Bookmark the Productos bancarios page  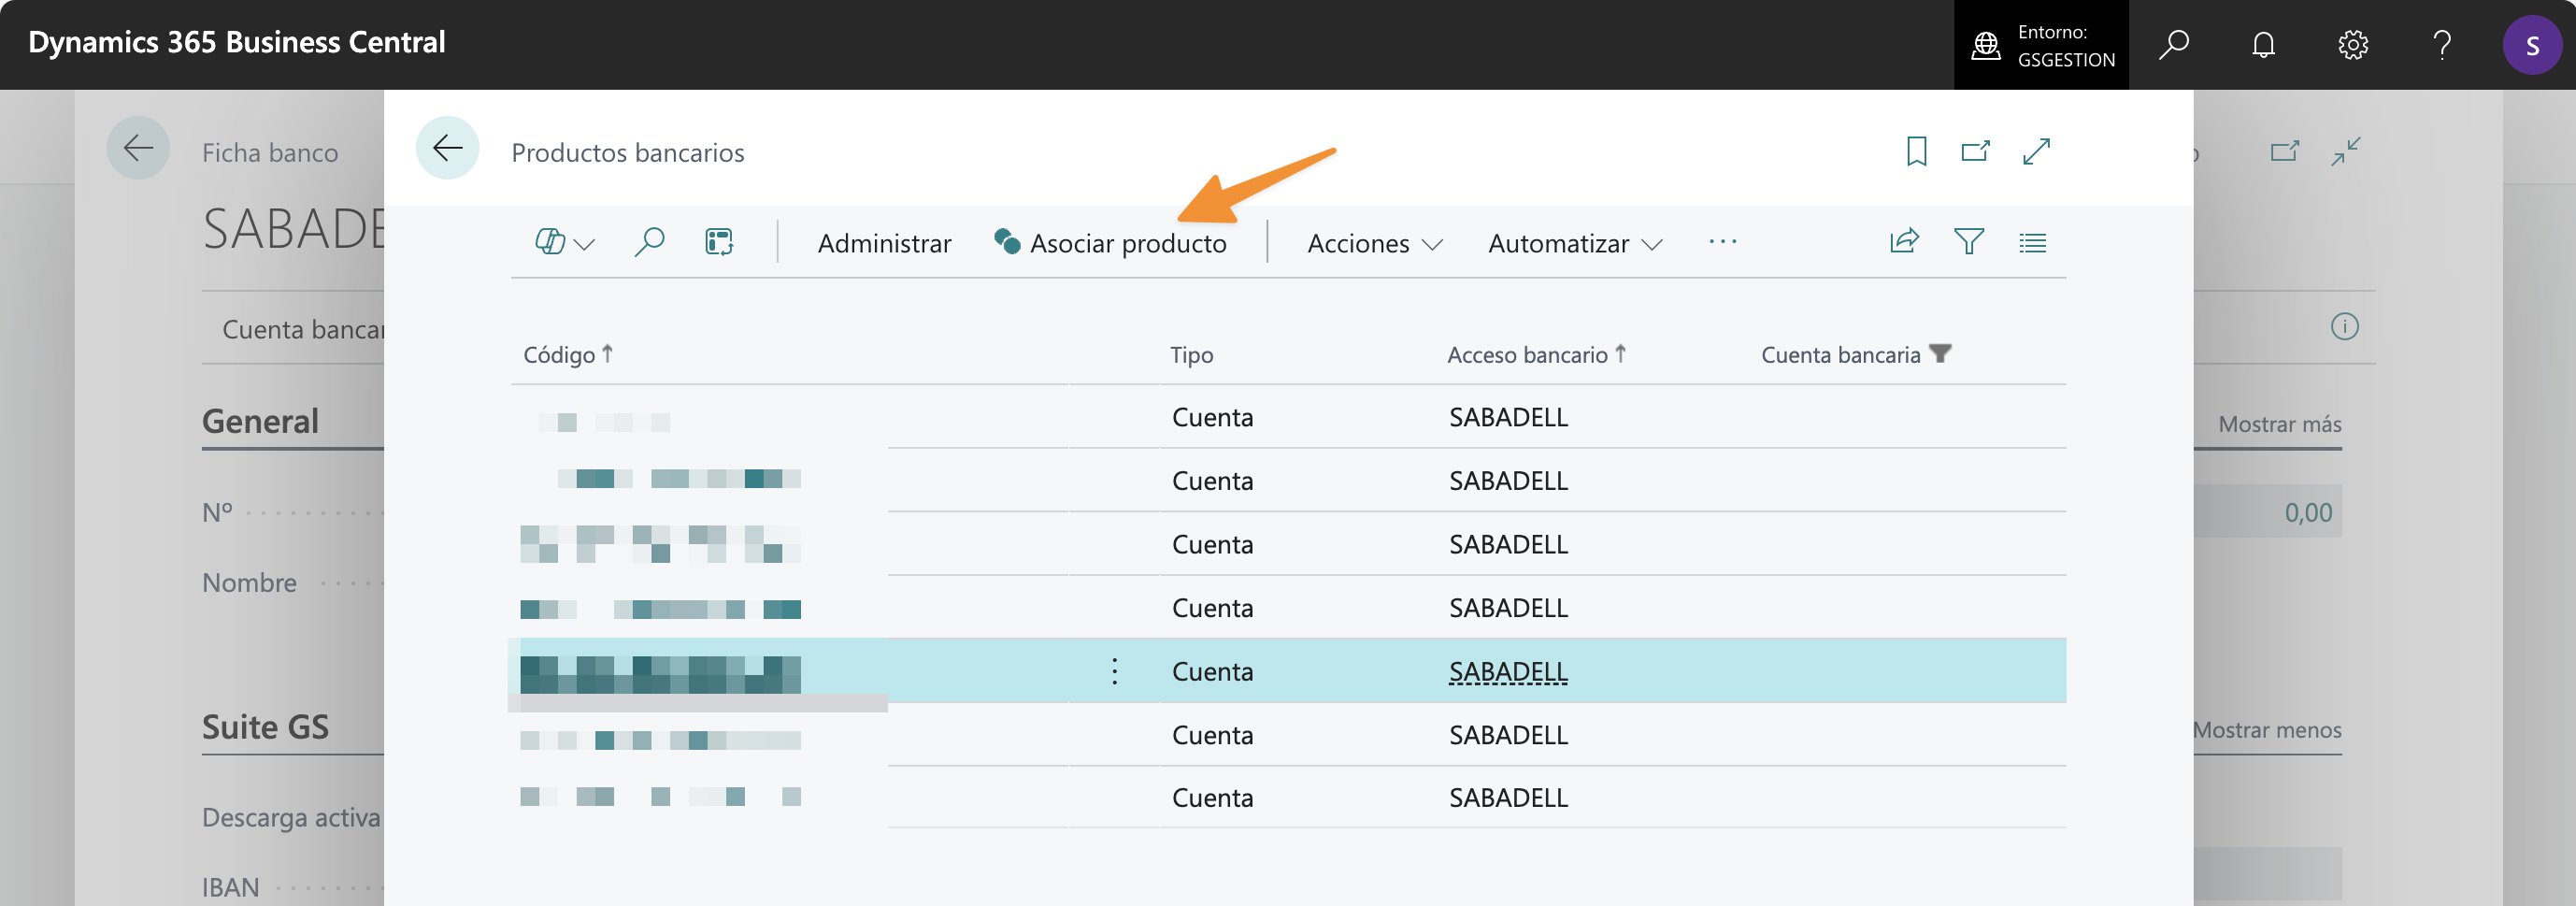pyautogui.click(x=1916, y=151)
